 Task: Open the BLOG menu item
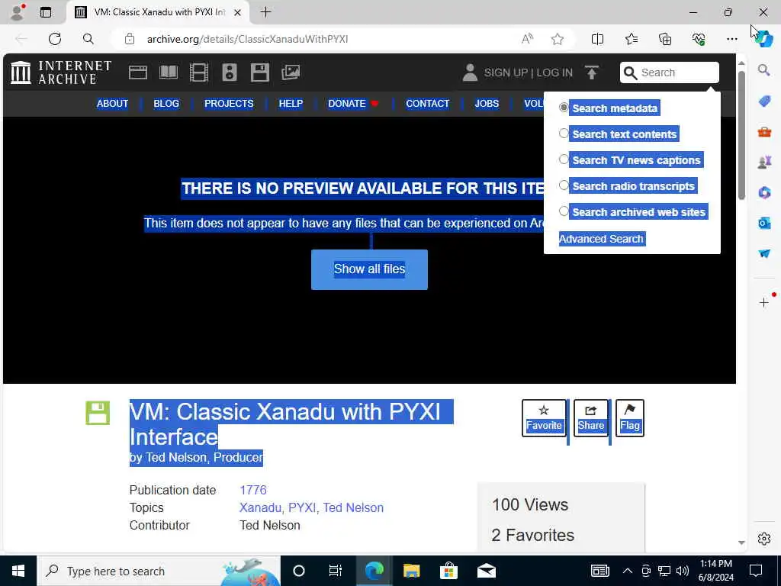click(x=166, y=104)
